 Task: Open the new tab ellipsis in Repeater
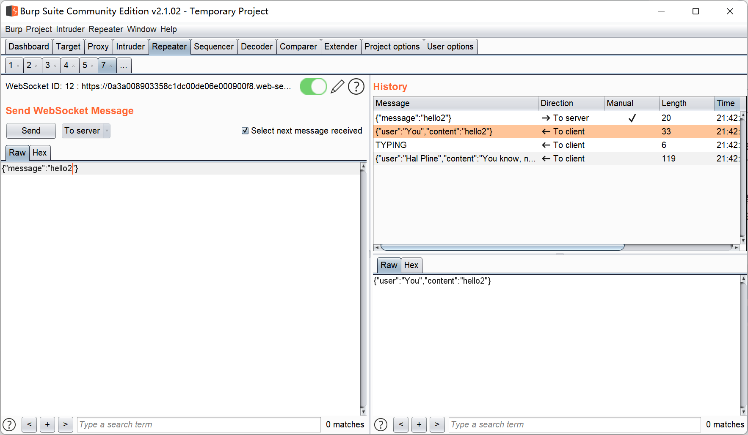[x=124, y=66]
